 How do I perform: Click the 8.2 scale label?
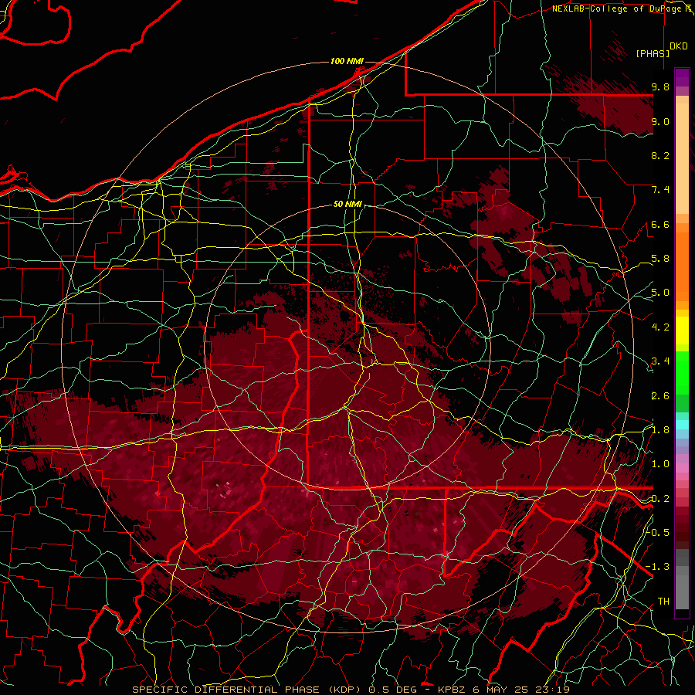pos(660,155)
